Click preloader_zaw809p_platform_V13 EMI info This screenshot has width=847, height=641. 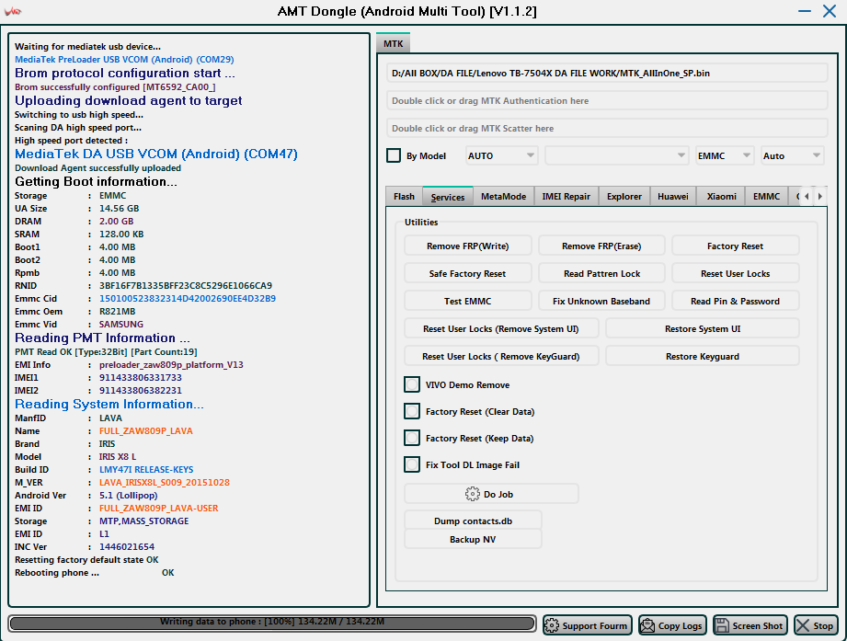[171, 364]
